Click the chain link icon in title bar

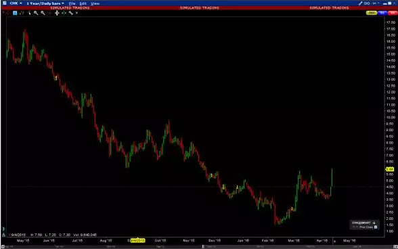pyautogui.click(x=367, y=3)
